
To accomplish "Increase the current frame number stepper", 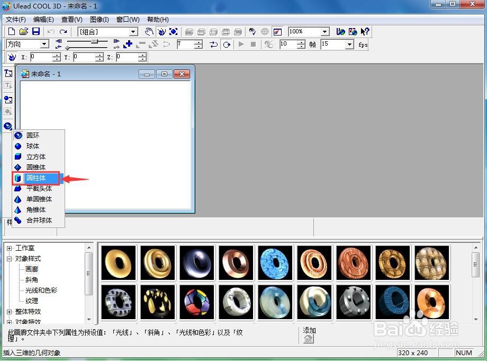I will point(198,42).
